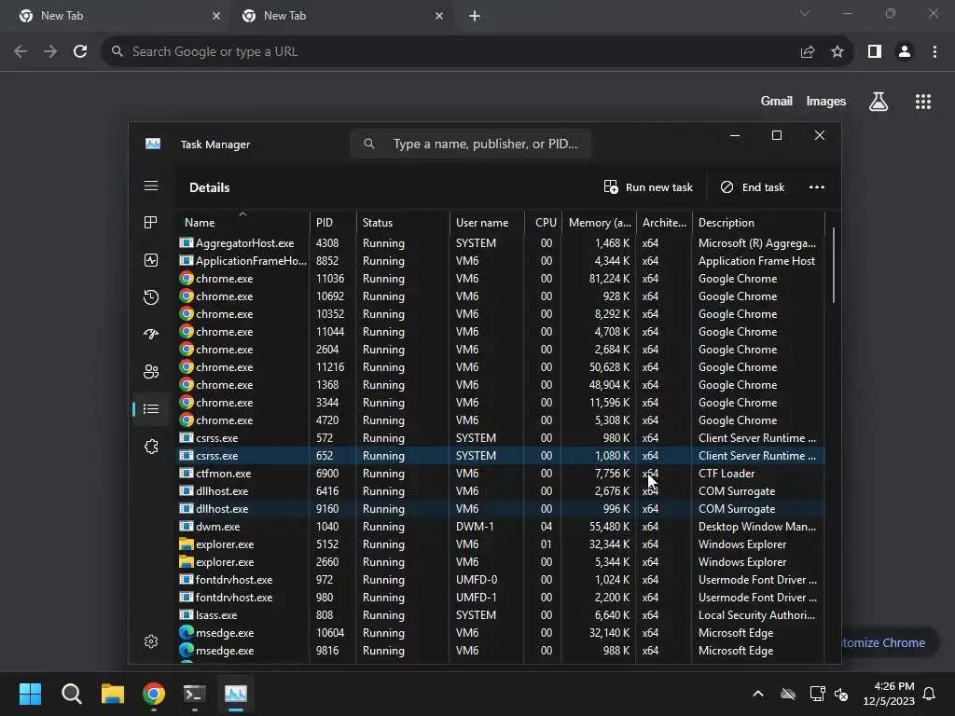Select chrome.exe with PID 11036
Screen dimensions: 955x716
coord(500,278)
